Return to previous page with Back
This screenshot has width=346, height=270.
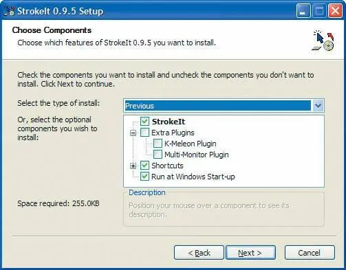pyautogui.click(x=199, y=253)
